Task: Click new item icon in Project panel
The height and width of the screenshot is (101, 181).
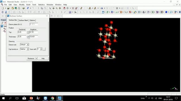Action: click(2, 23)
